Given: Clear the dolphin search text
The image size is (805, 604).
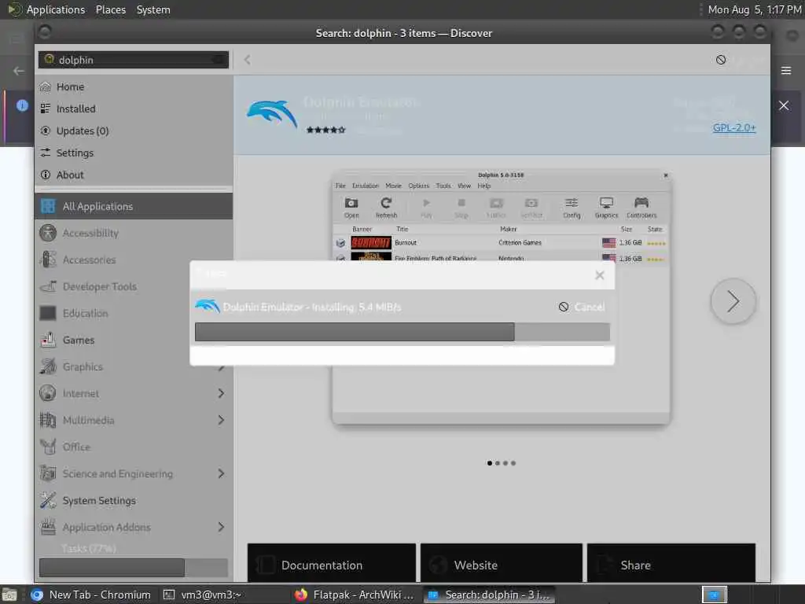Looking at the screenshot, I should 220,60.
